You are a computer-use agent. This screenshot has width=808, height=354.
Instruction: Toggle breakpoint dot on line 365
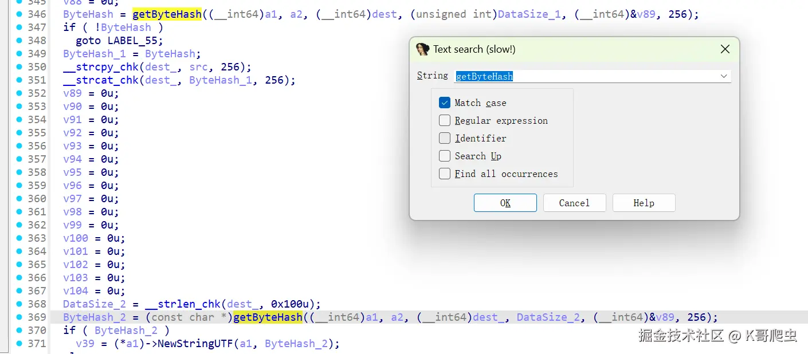point(19,264)
